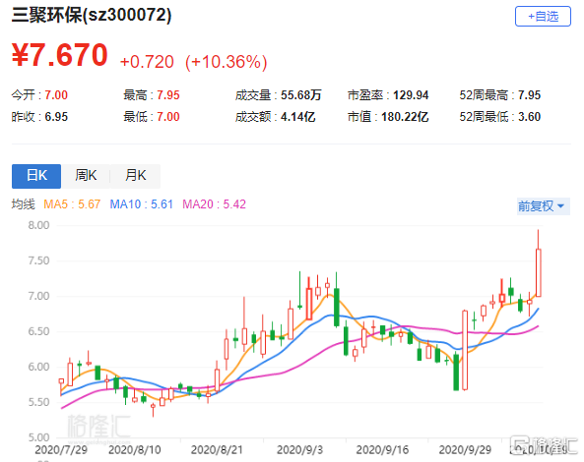Click the latest tall red candlestick
The height and width of the screenshot is (462, 584).
tap(538, 272)
